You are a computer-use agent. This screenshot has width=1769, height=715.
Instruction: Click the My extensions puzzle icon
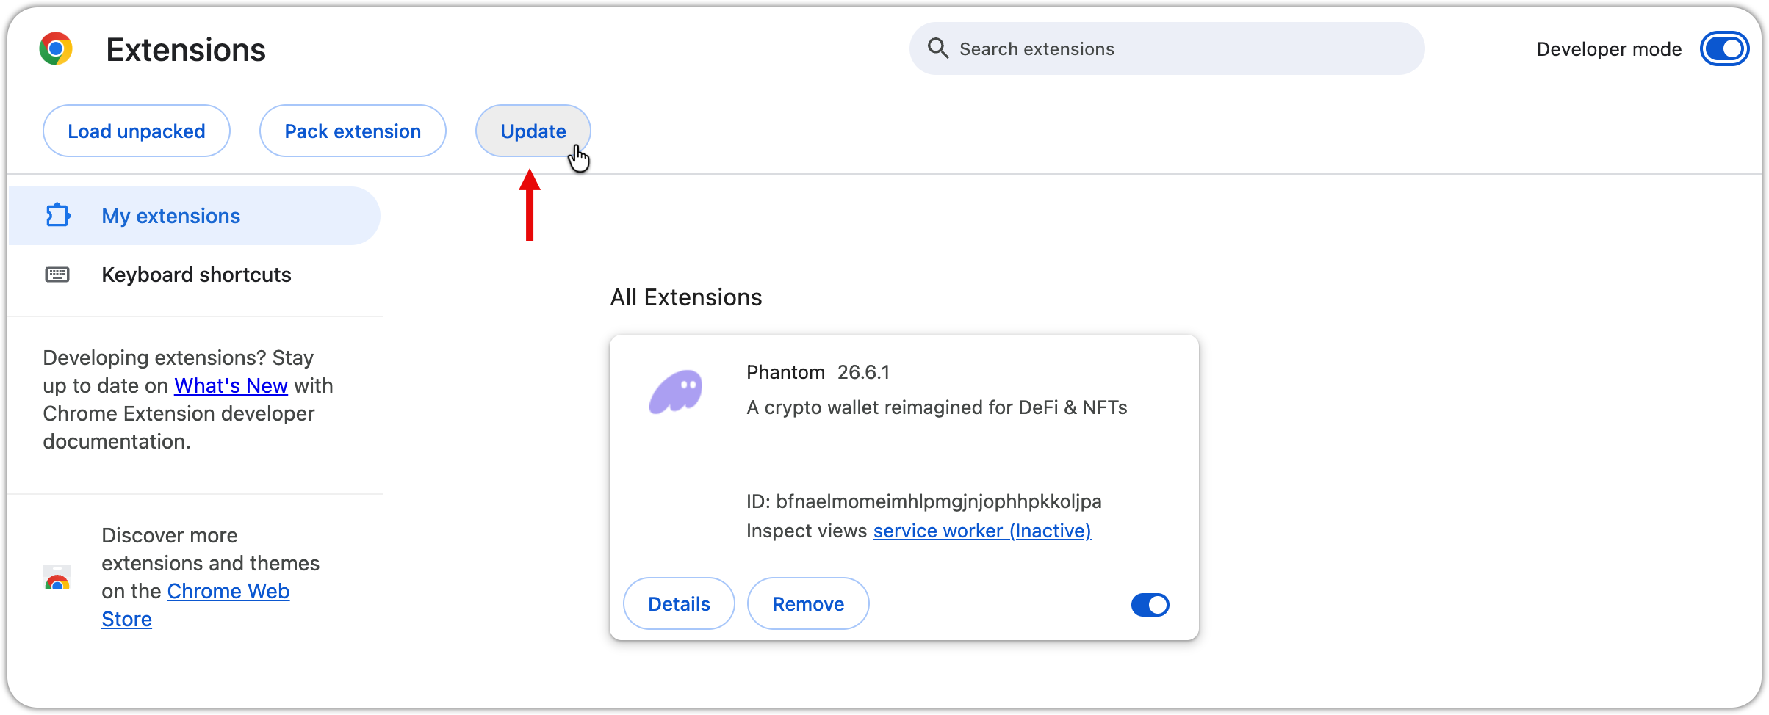click(x=58, y=215)
